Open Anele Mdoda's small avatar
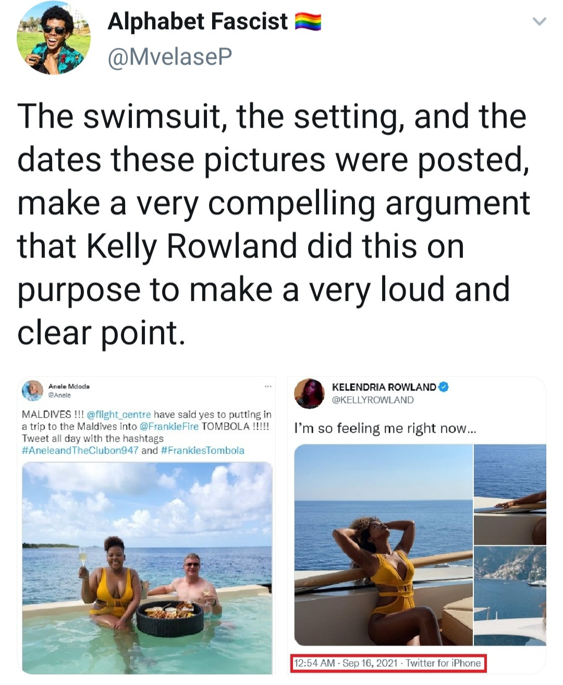This screenshot has height=685, width=563. (x=32, y=390)
